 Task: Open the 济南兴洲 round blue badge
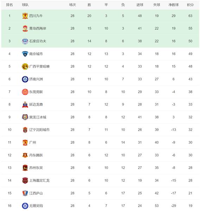(25, 79)
